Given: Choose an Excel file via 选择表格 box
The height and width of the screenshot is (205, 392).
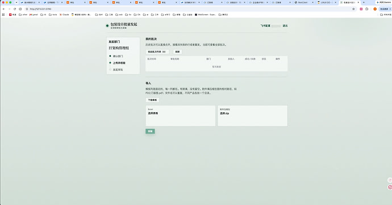Looking at the screenshot, I should [x=181, y=116].
